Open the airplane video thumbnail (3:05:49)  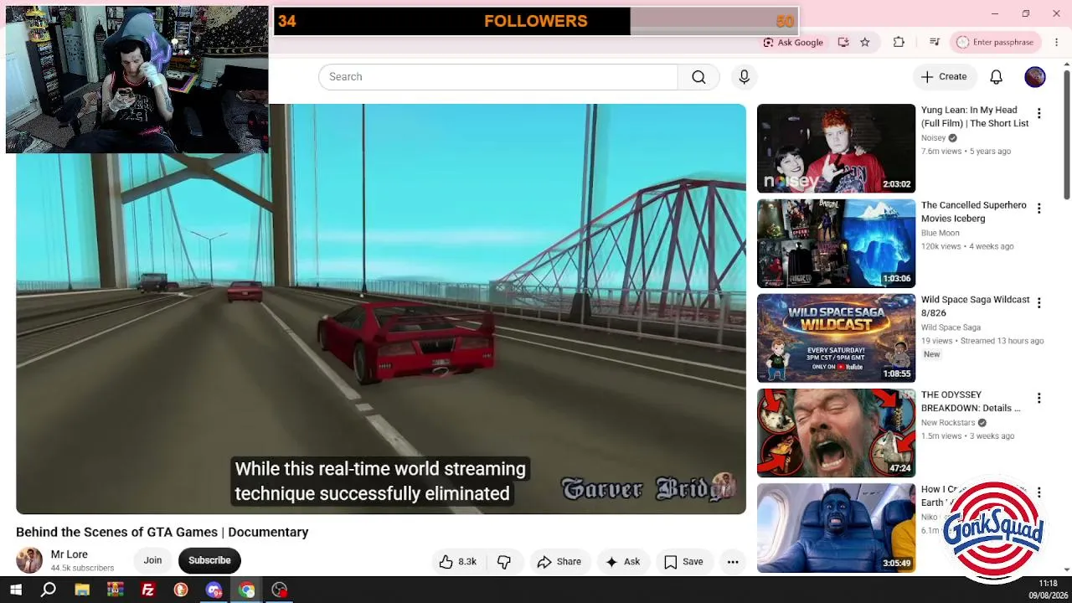click(836, 528)
